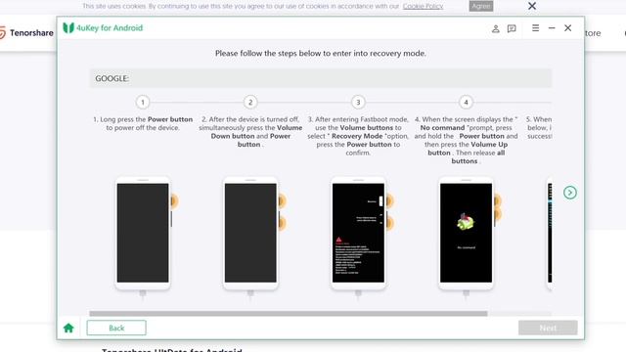
Task: Open the hamburger menu in 4uKey title bar
Action: click(x=535, y=28)
